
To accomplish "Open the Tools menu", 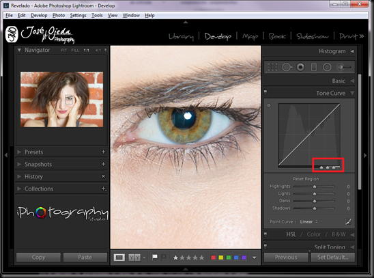I will point(97,15).
